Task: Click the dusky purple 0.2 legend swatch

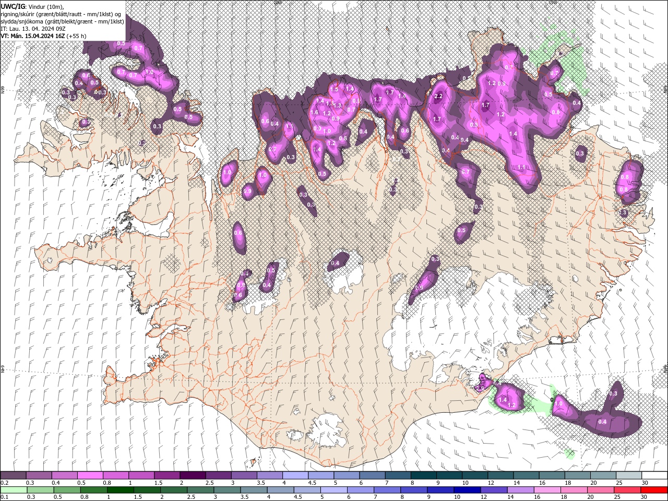Action: (x=13, y=475)
